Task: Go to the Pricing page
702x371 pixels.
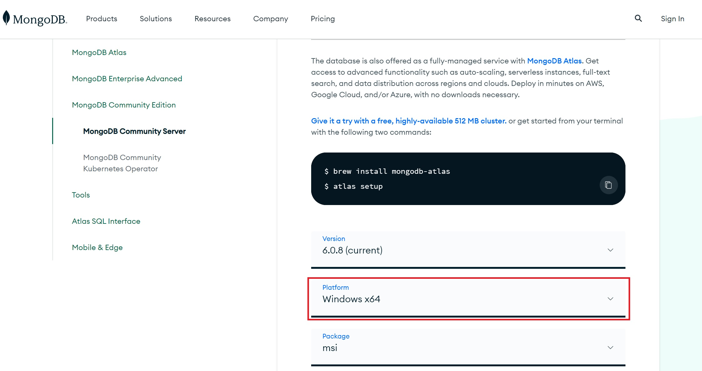Action: pyautogui.click(x=322, y=19)
